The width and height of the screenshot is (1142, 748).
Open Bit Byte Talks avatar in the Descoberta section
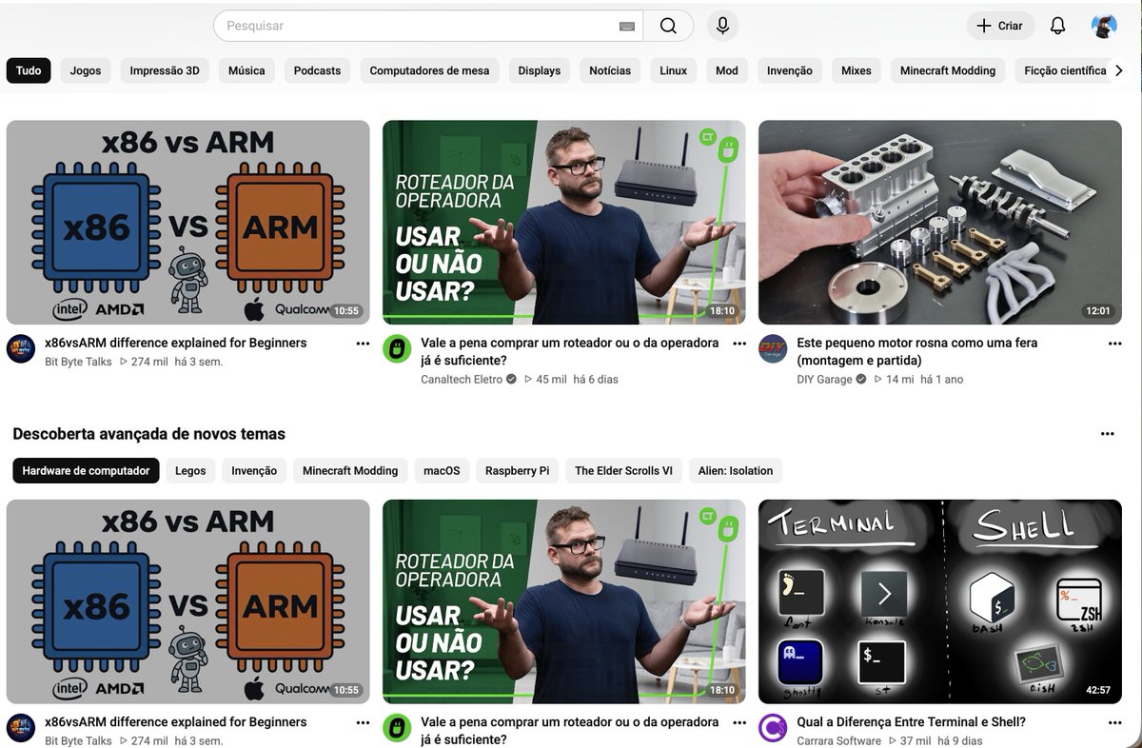tap(21, 728)
